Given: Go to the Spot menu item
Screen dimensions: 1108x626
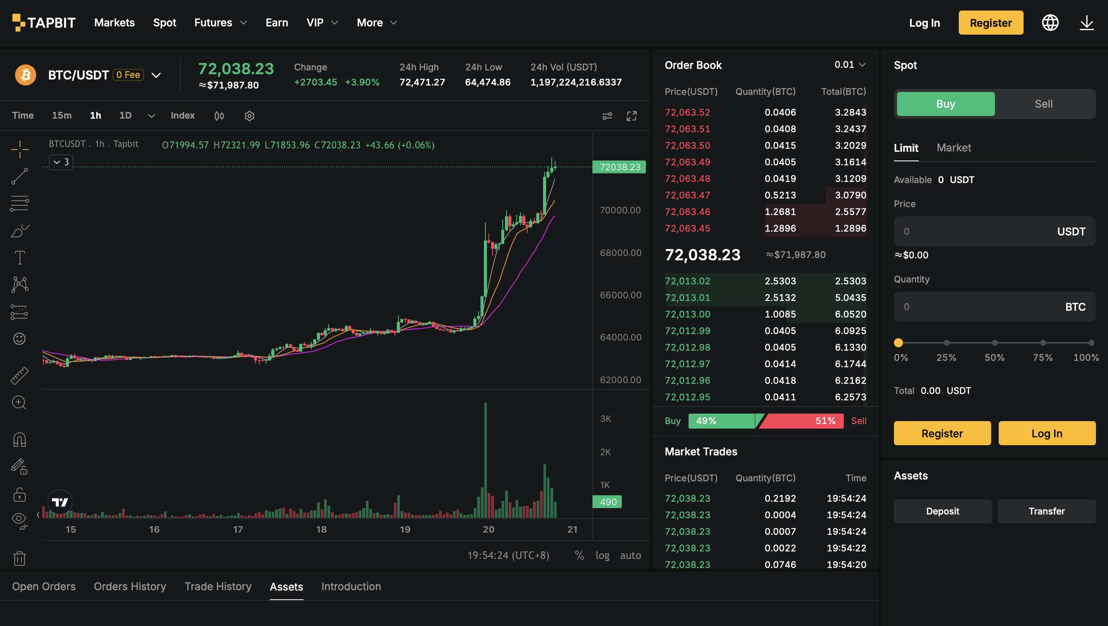Looking at the screenshot, I should click(165, 23).
